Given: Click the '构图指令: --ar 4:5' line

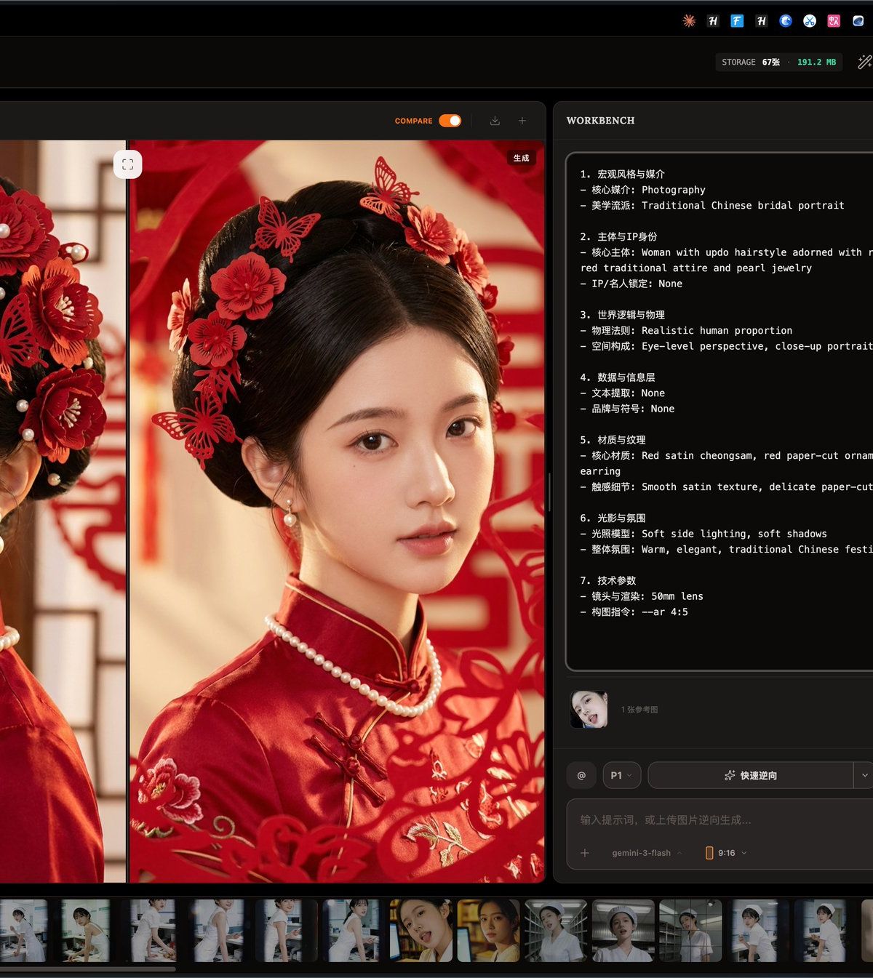Looking at the screenshot, I should (634, 612).
